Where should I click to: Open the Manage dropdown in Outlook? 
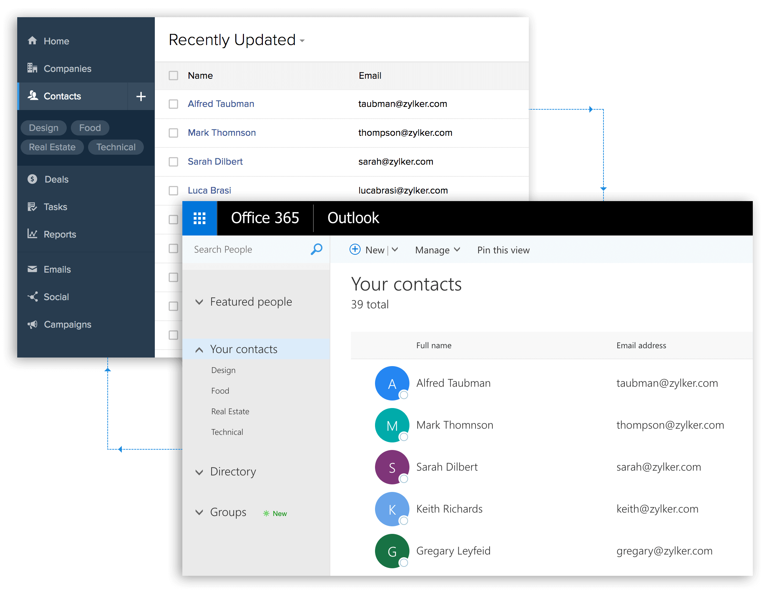[437, 249]
